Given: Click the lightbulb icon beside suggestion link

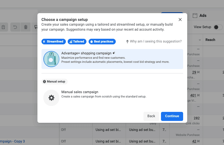Looking at the screenshot, I should click(x=127, y=42).
